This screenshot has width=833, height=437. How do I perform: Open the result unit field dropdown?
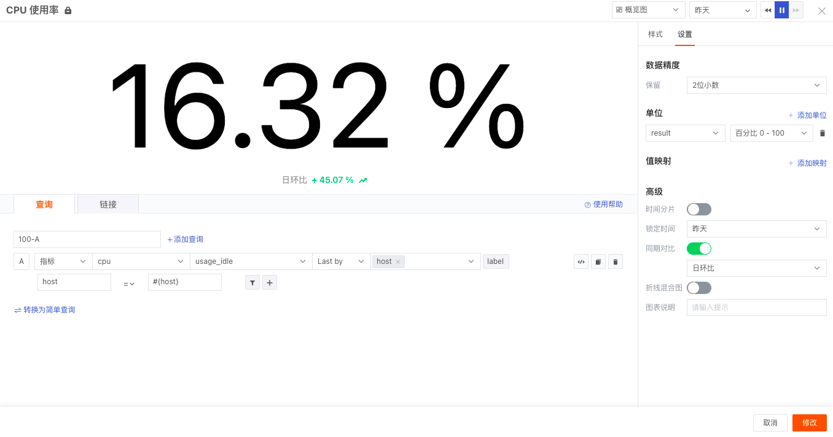point(686,133)
